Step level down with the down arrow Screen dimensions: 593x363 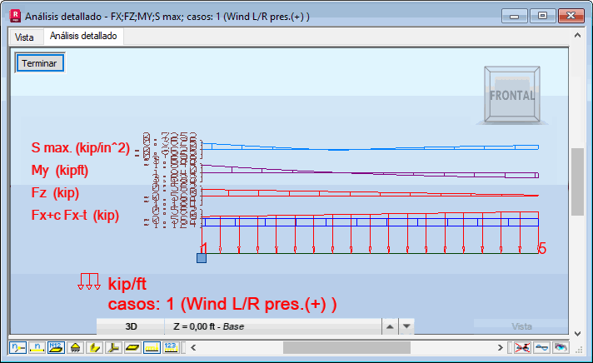click(406, 326)
